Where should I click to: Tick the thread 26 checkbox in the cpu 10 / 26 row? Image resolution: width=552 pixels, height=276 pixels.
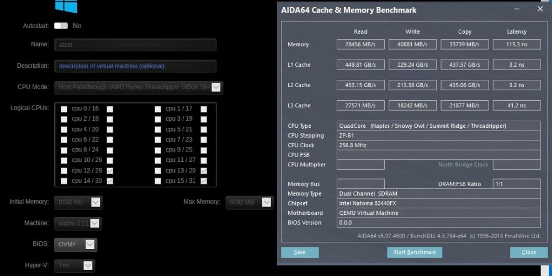pyautogui.click(x=110, y=160)
